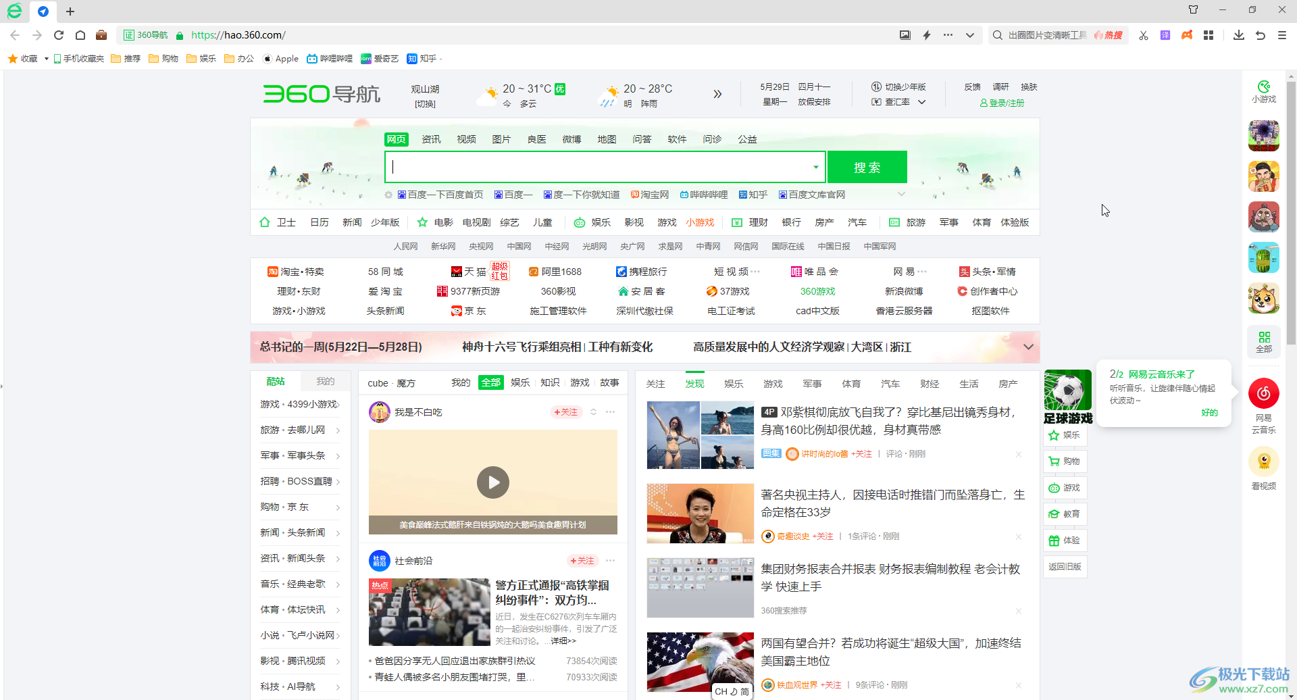Expand the 游戏·4399小游戏 row arrow
The image size is (1297, 700).
(x=338, y=405)
